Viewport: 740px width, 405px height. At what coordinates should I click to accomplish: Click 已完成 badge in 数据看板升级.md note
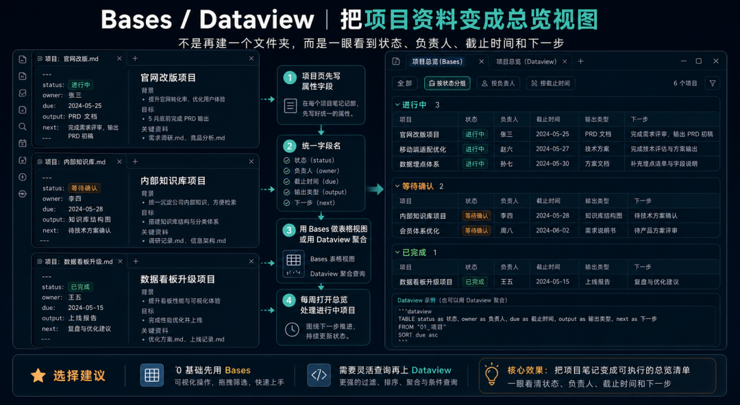pos(80,287)
